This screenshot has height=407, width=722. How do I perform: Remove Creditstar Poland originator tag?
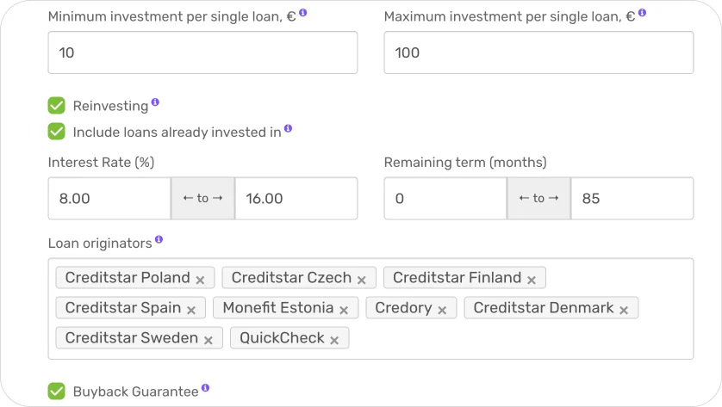click(200, 280)
